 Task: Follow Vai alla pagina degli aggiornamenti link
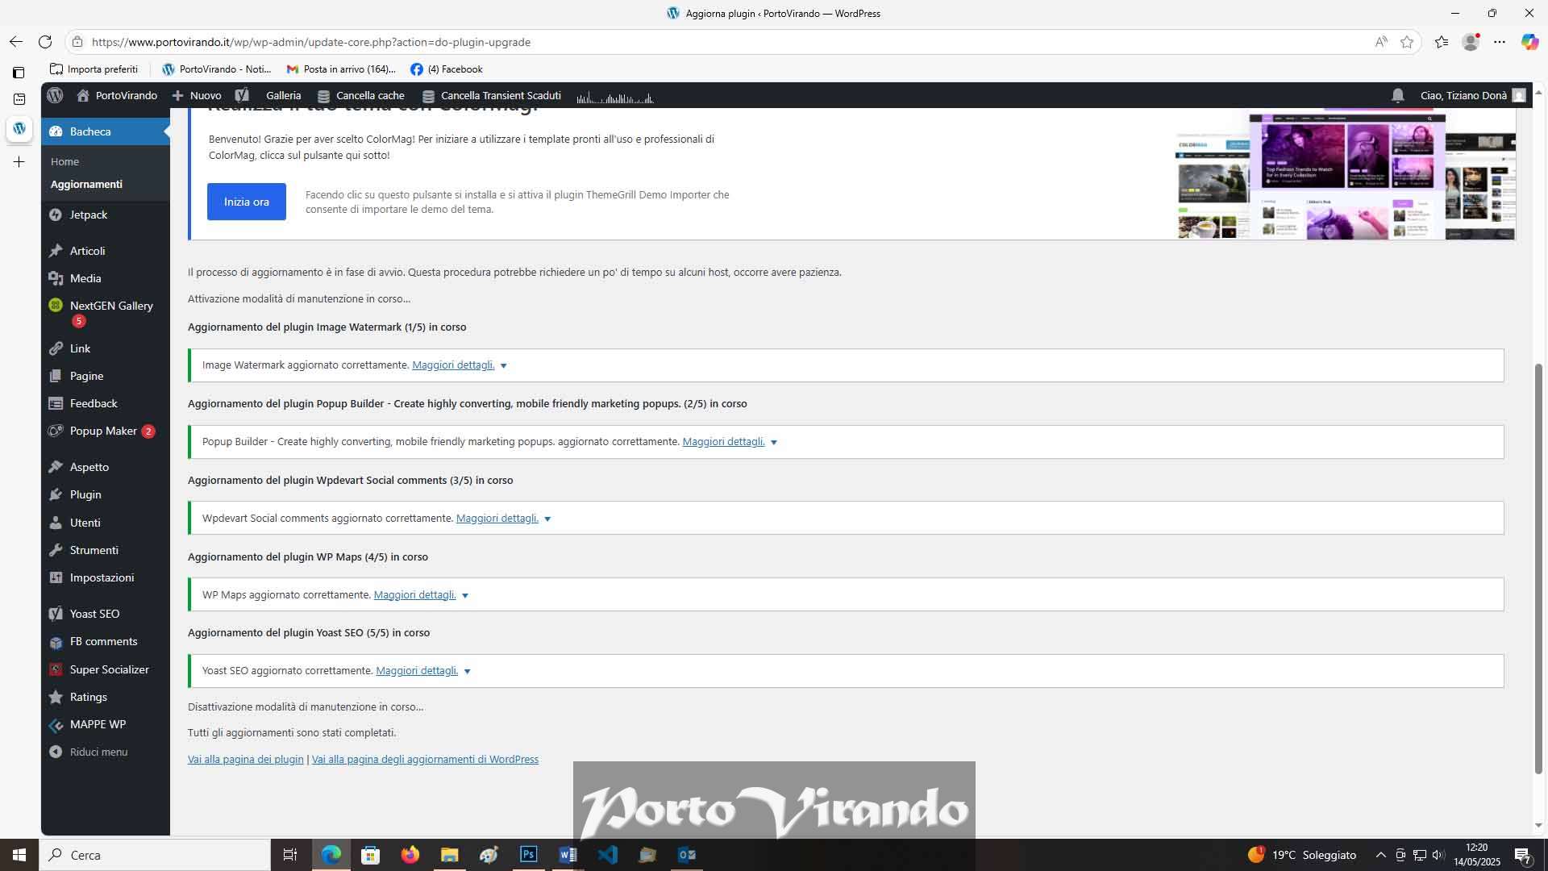(x=425, y=759)
